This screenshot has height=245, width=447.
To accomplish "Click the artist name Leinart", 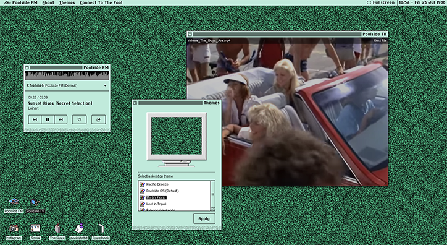I will [x=33, y=108].
